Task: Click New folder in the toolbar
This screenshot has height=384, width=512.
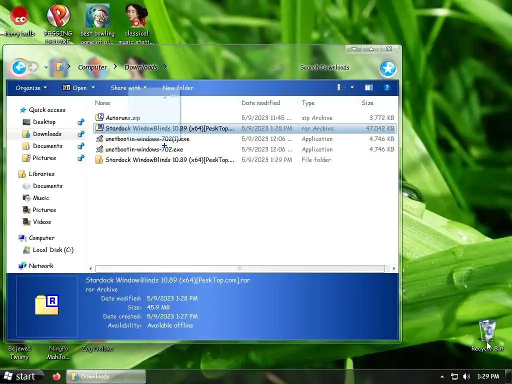Action: click(x=178, y=88)
